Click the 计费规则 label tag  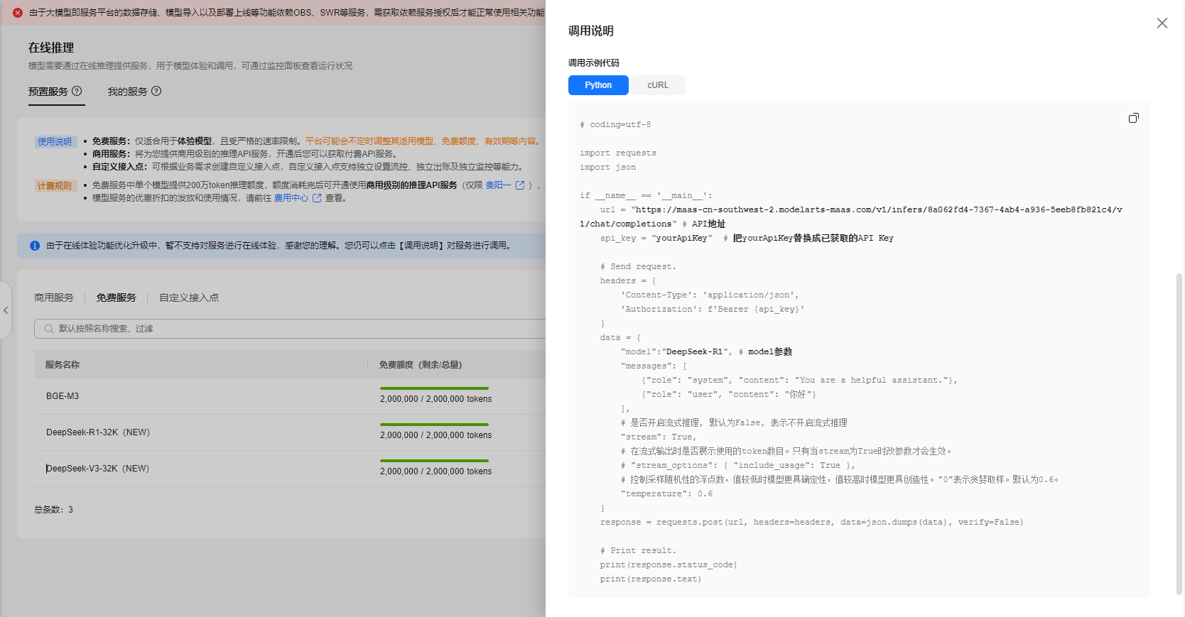coord(55,186)
